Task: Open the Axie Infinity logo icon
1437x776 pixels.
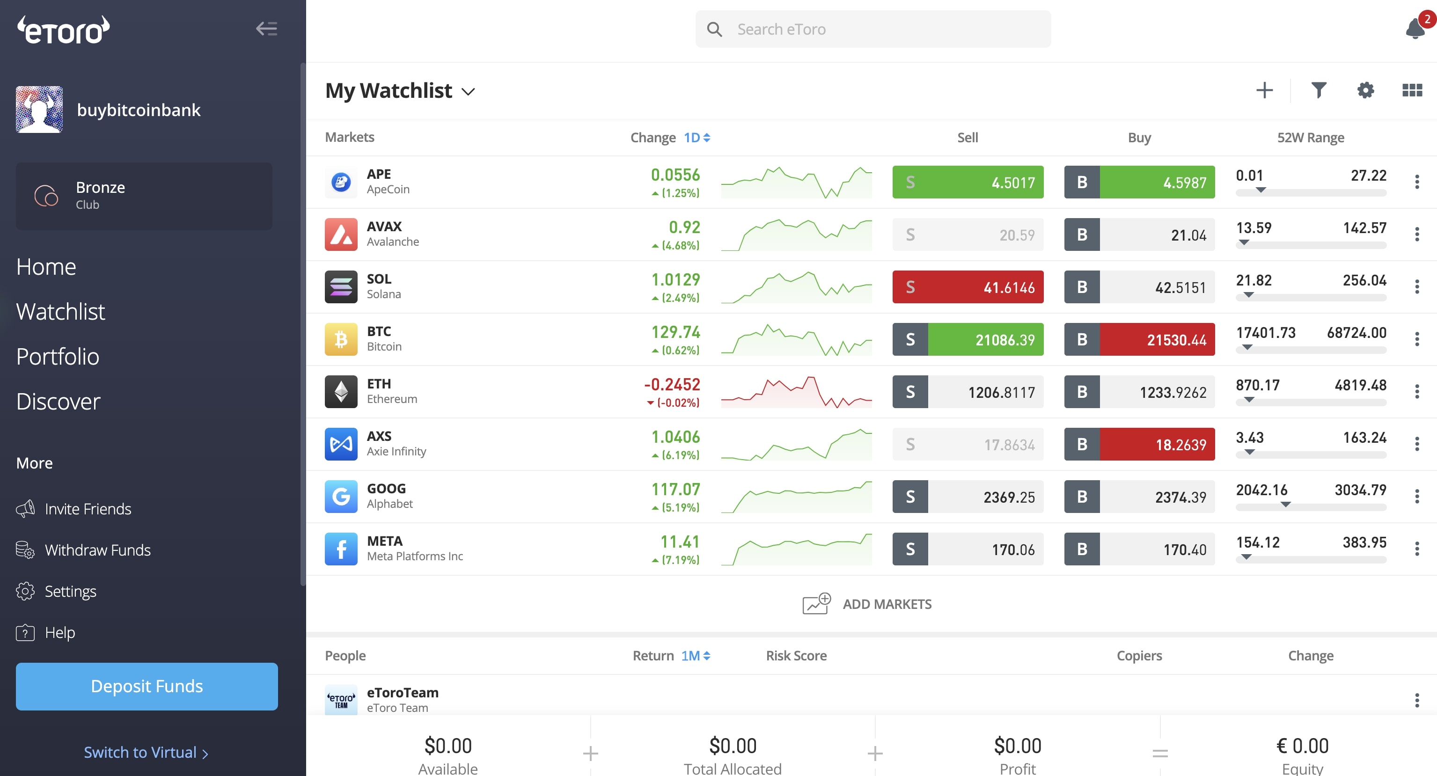Action: coord(341,444)
